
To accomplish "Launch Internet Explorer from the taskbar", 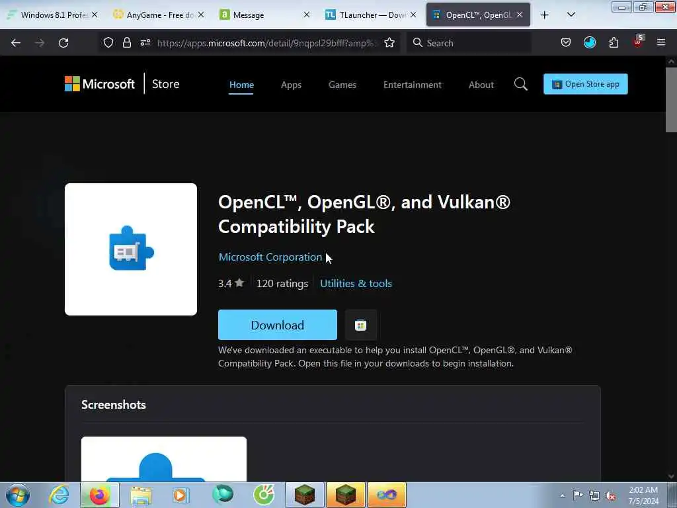I will click(x=59, y=495).
